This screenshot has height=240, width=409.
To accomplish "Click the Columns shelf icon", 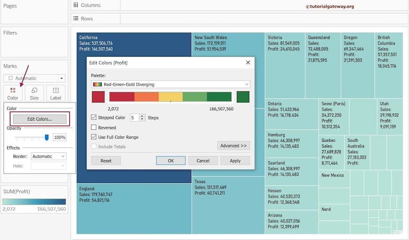I will click(x=76, y=5).
